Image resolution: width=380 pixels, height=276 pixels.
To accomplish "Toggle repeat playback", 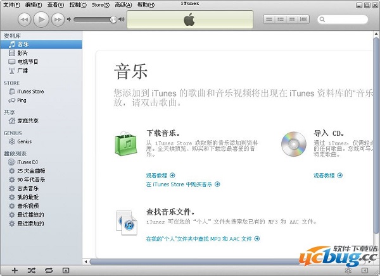I will (49, 270).
